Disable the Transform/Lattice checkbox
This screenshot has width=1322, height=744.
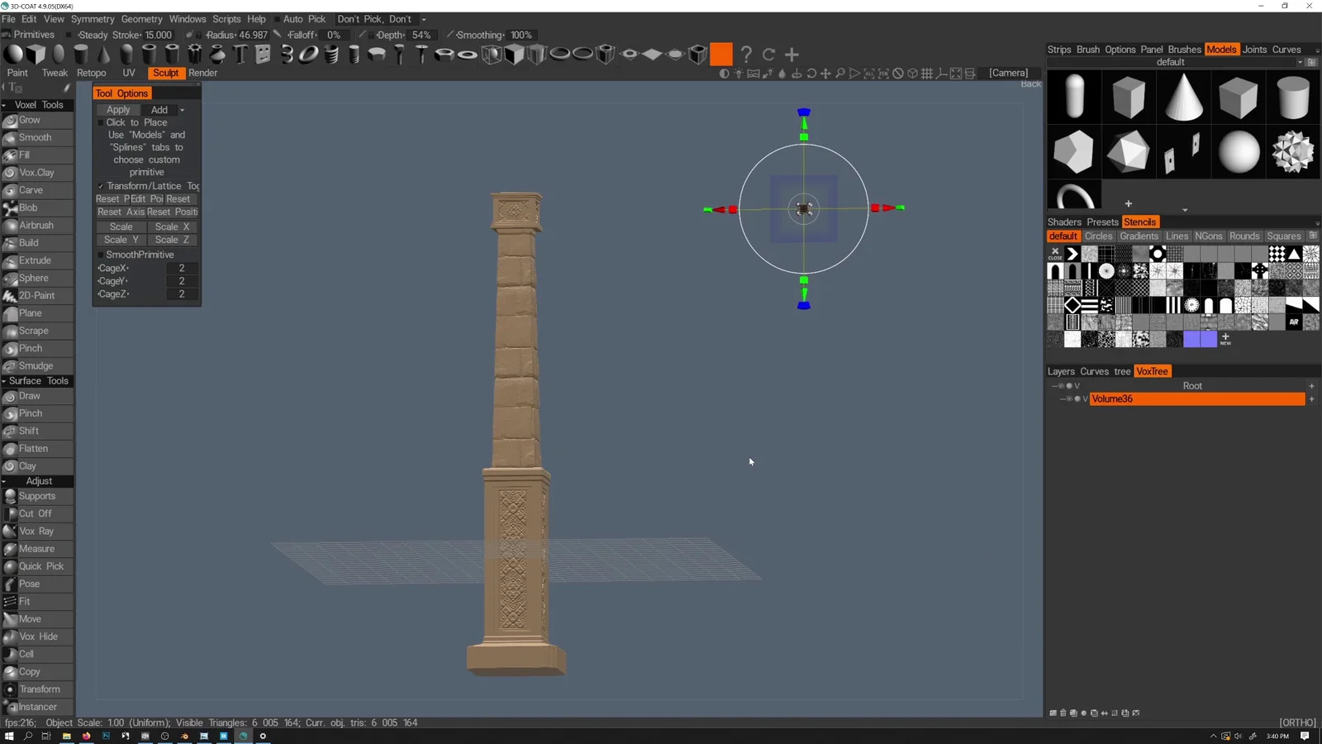[x=100, y=186]
